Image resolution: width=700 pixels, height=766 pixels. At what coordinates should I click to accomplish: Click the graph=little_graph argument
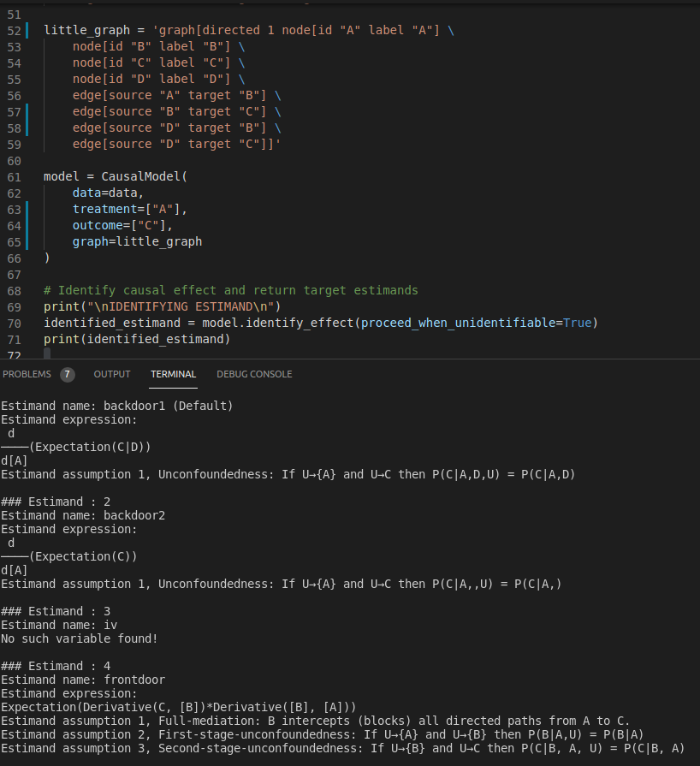coord(137,242)
